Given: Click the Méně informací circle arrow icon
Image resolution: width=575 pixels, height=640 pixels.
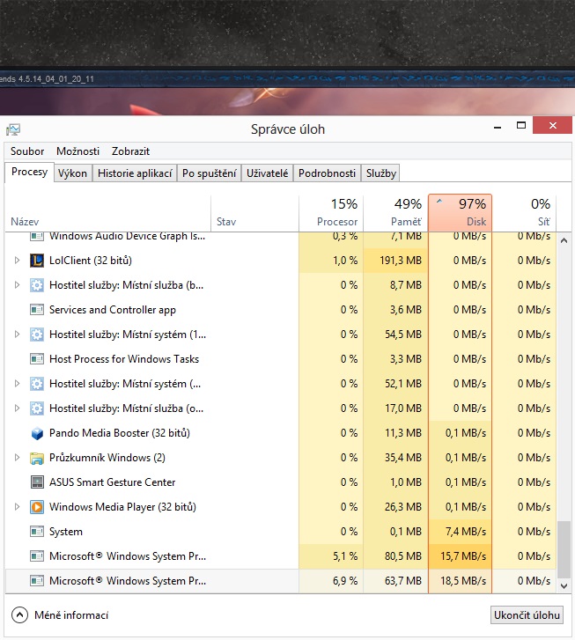Looking at the screenshot, I should click(x=19, y=615).
